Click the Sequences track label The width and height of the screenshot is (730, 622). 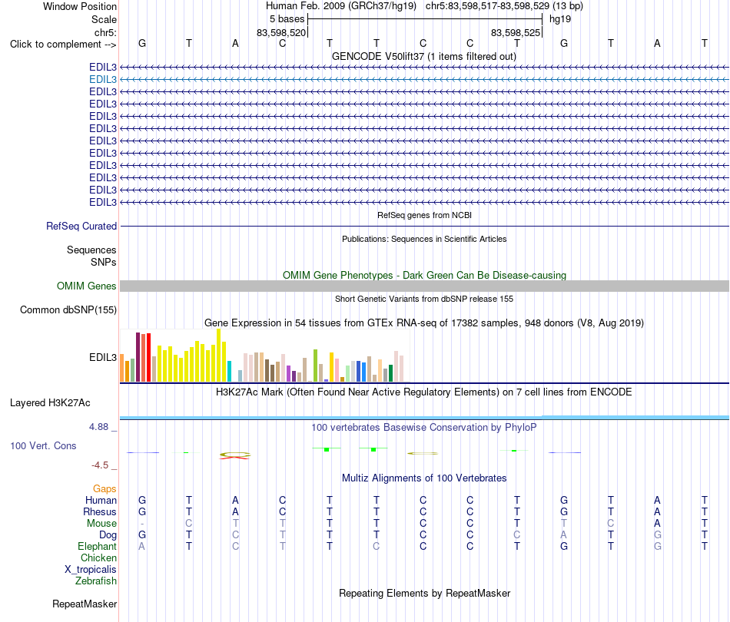(91, 250)
